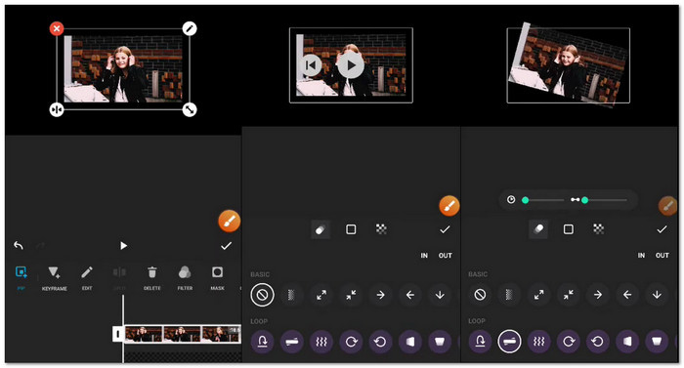Screen dimensions: 684x368
Task: Skip to start in middle preview
Action: (311, 65)
